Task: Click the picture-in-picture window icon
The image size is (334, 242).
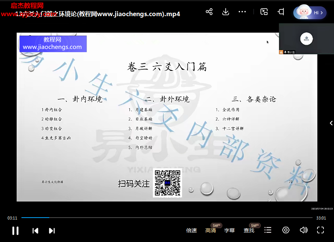Action: coord(264,12)
